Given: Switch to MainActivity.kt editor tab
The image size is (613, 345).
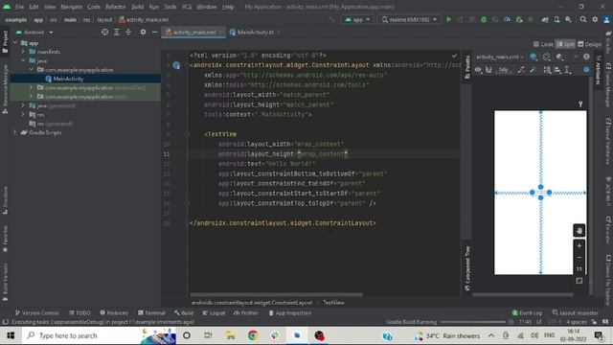Looking at the screenshot, I should tap(255, 32).
